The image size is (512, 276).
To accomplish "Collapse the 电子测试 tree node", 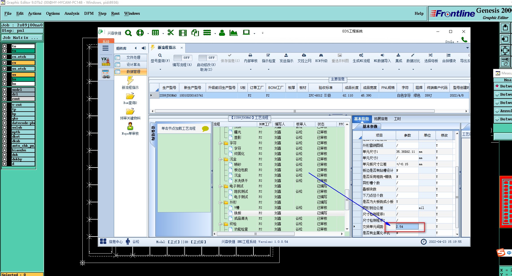I will [x=220, y=186].
